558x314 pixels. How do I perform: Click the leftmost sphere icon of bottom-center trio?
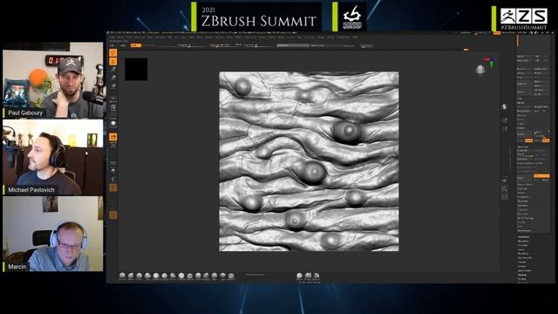click(299, 276)
